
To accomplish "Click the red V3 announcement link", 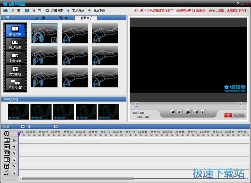I will pyautogui.click(x=193, y=11).
